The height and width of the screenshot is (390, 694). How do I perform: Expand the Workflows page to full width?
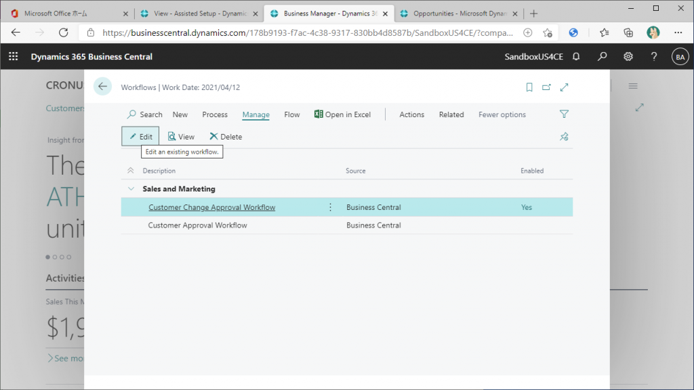click(x=564, y=87)
